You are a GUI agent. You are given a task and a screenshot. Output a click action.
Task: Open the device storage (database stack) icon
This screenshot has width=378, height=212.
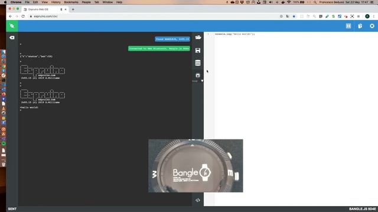(x=198, y=63)
